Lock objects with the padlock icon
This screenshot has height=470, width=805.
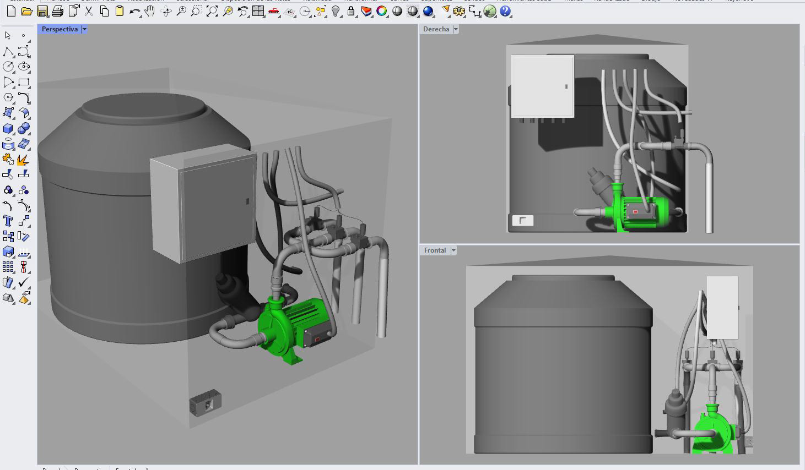click(351, 11)
